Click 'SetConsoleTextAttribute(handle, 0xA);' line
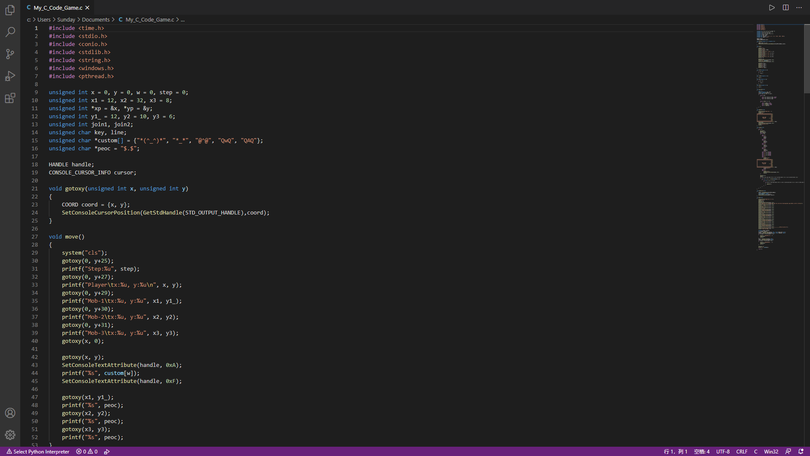This screenshot has width=810, height=456. click(122, 365)
